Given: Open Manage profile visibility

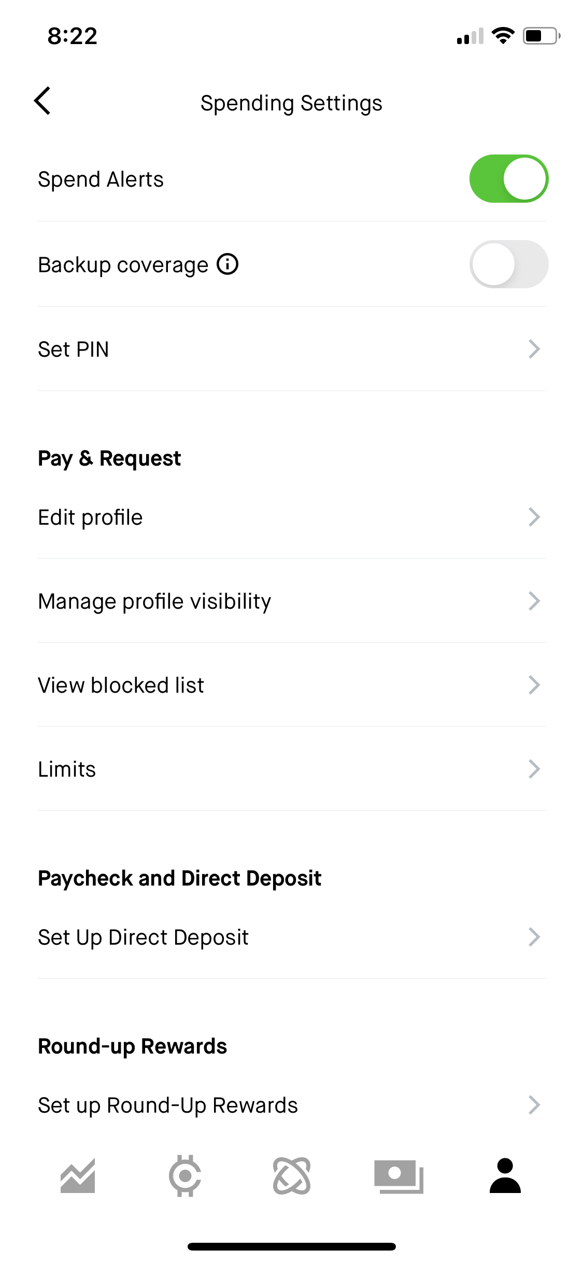Looking at the screenshot, I should point(291,601).
